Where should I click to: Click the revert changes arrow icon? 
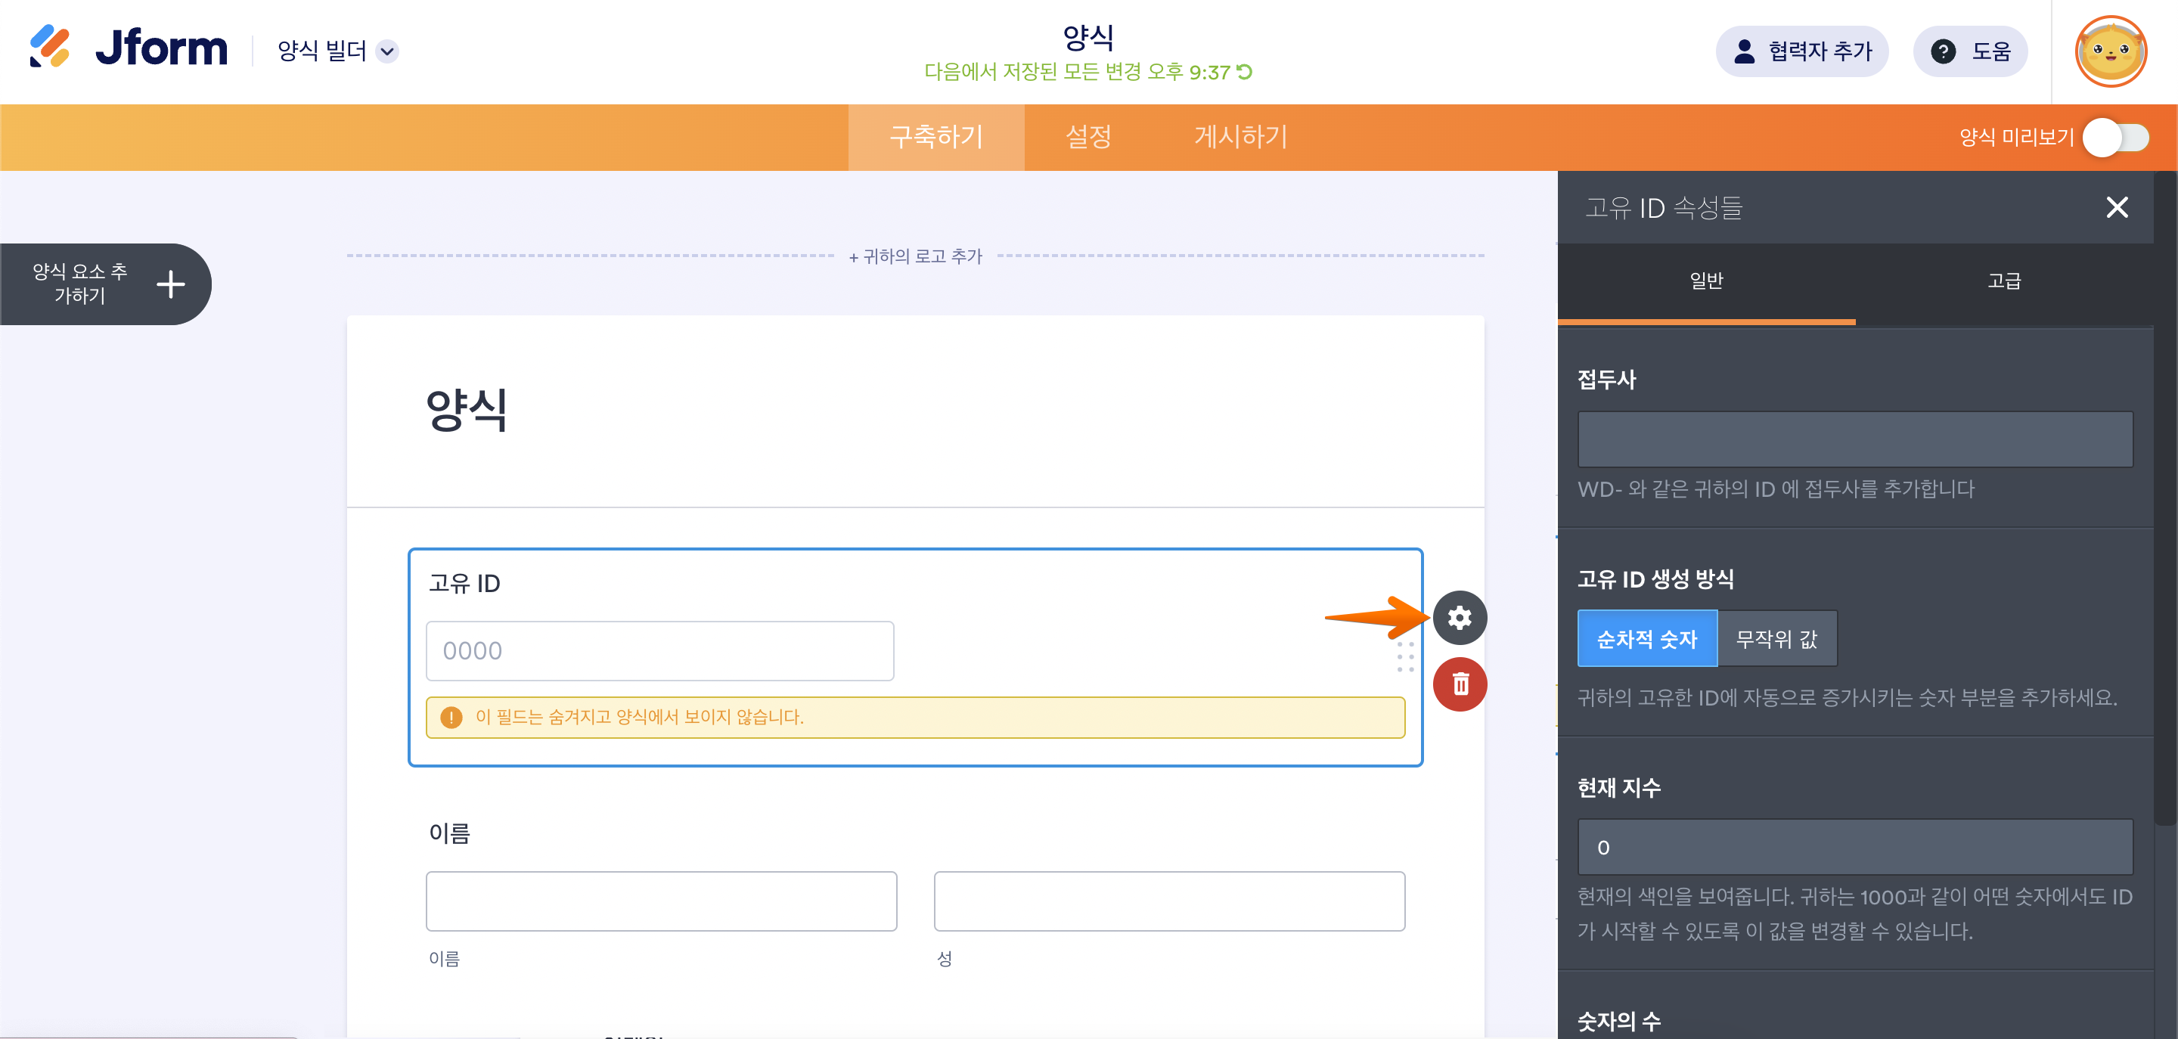pyautogui.click(x=1246, y=72)
